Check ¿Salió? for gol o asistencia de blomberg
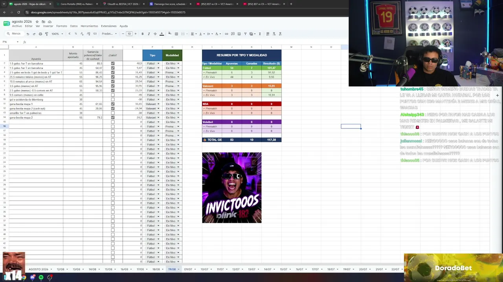Image resolution: width=503 pixels, height=282 pixels. tap(113, 99)
